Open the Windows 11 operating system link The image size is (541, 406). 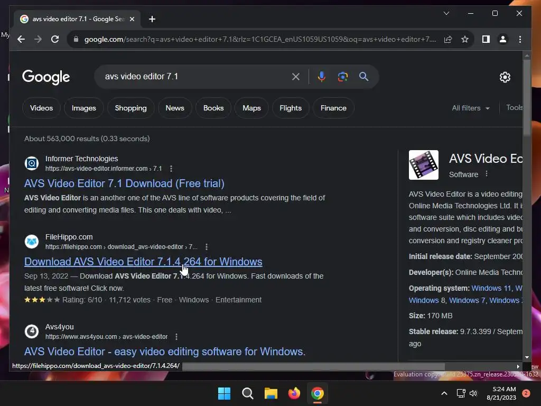click(x=491, y=288)
